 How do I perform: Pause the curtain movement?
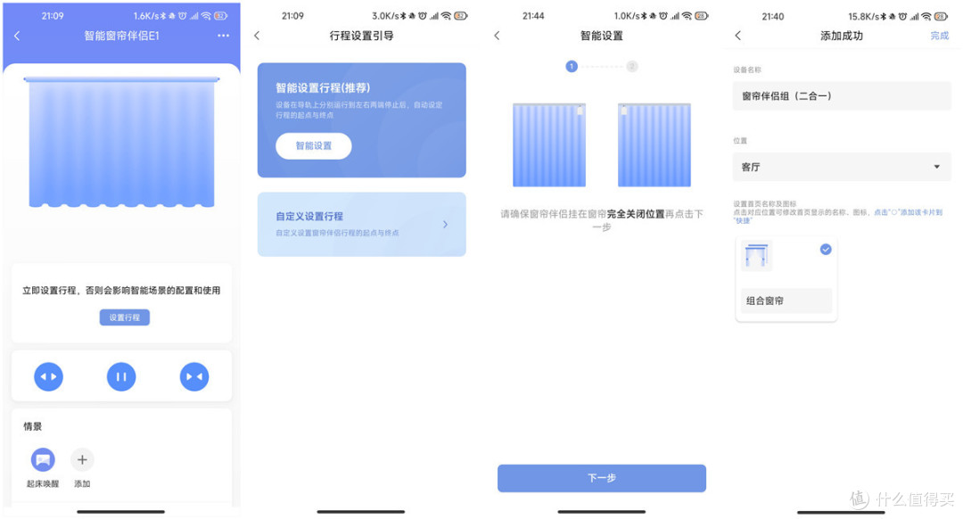(x=121, y=376)
